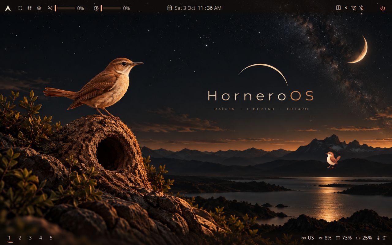Screen dimensions: 392x245
Task: Adjust the brightness slider at 0%
Action: 111,8
